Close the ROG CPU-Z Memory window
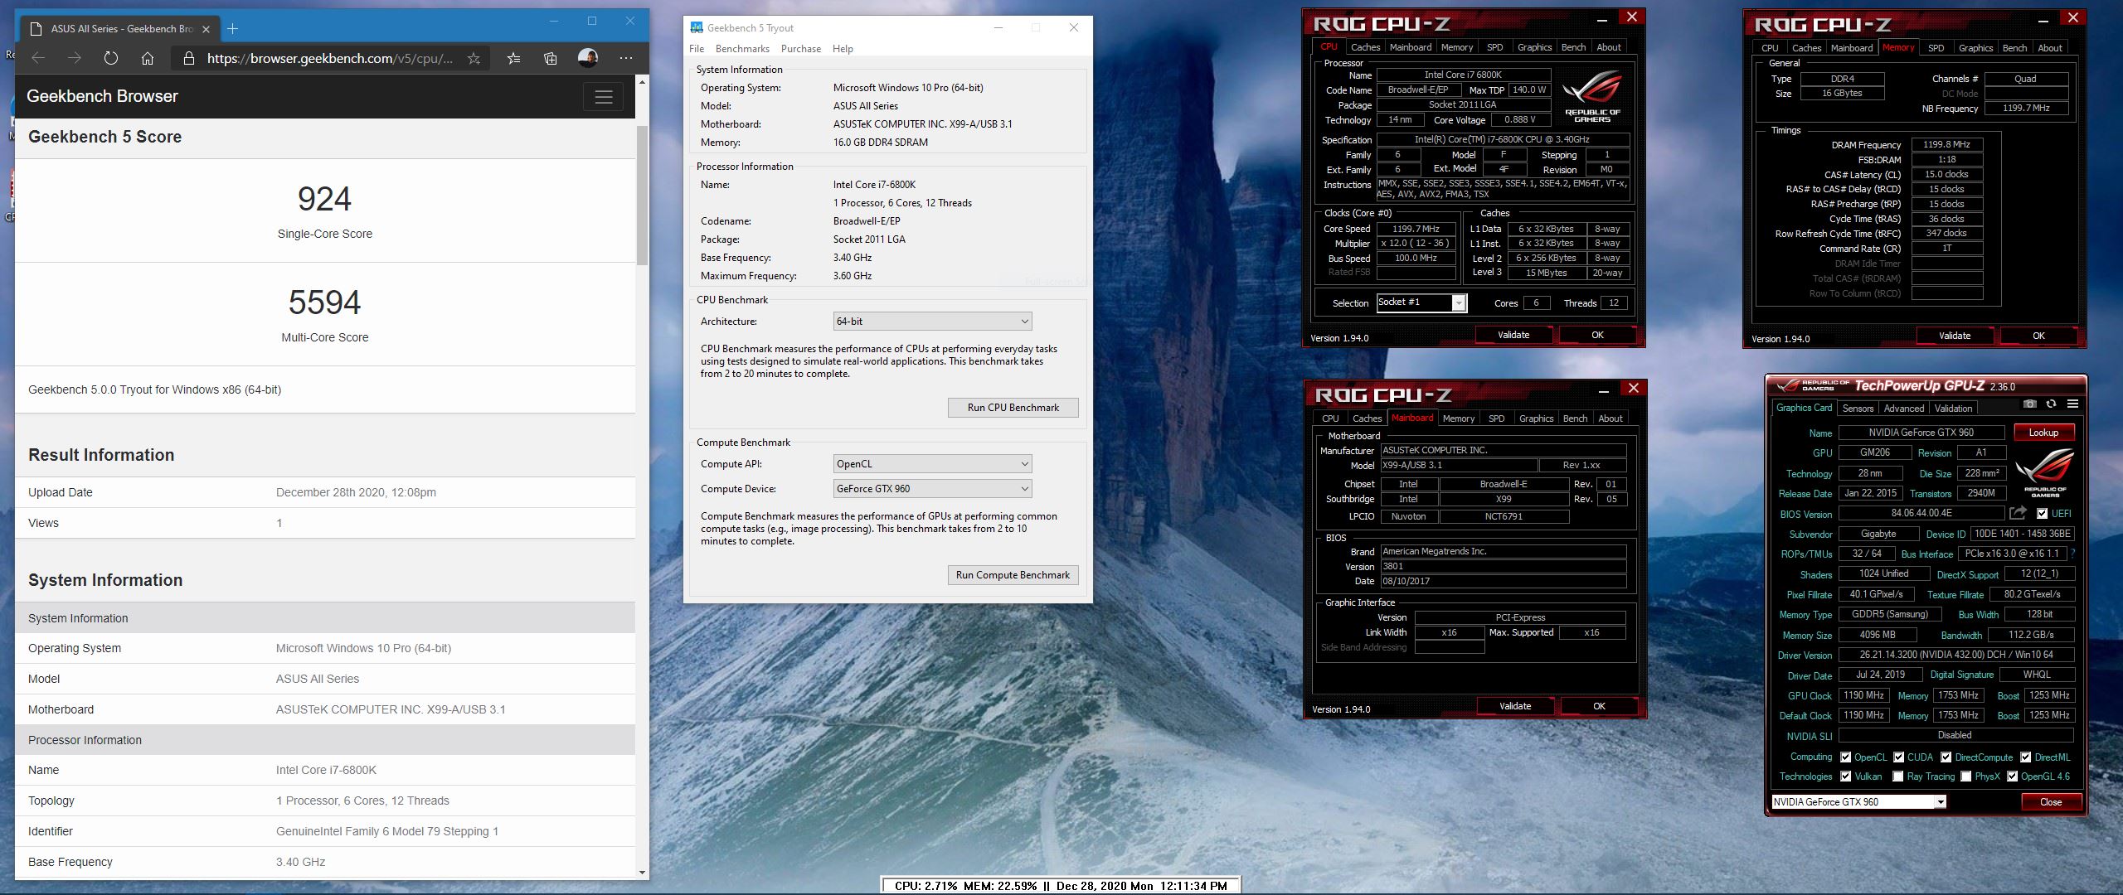The height and width of the screenshot is (895, 2123). 2073,17
